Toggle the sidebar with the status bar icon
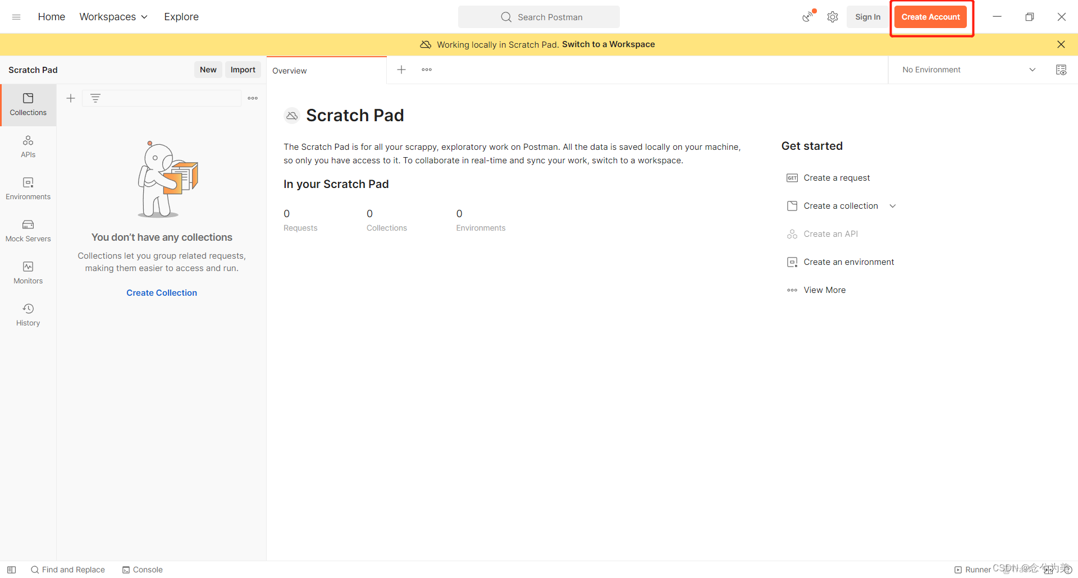The width and height of the screenshot is (1078, 578). click(11, 570)
